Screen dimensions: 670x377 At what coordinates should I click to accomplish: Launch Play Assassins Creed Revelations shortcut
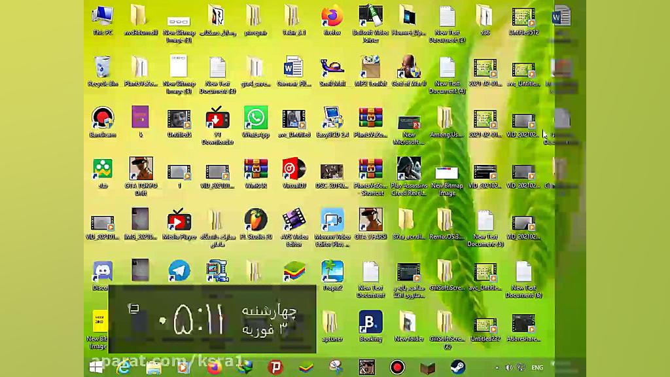(x=409, y=177)
